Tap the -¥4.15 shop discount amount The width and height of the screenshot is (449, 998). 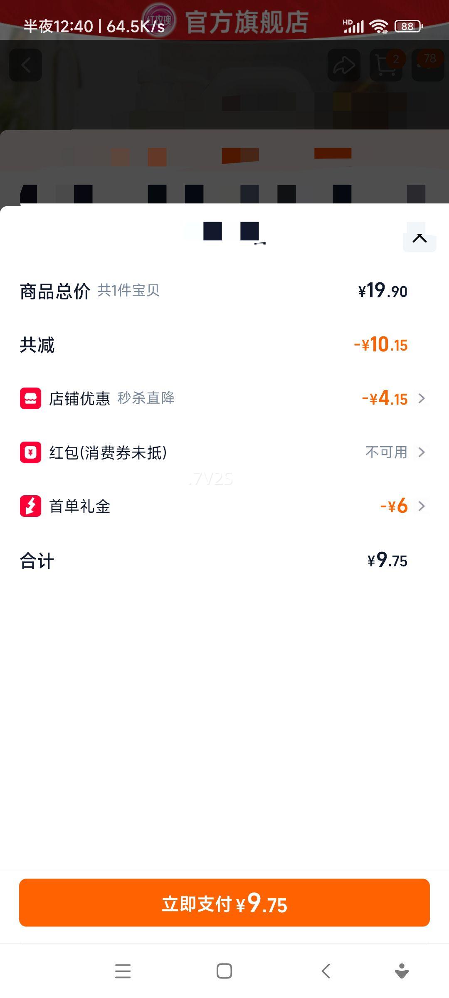[385, 398]
